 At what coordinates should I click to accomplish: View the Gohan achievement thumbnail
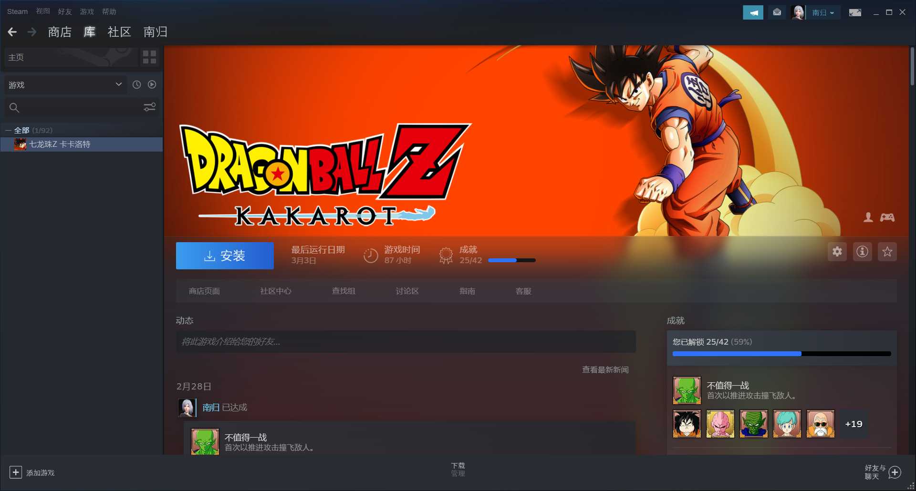[x=687, y=423]
